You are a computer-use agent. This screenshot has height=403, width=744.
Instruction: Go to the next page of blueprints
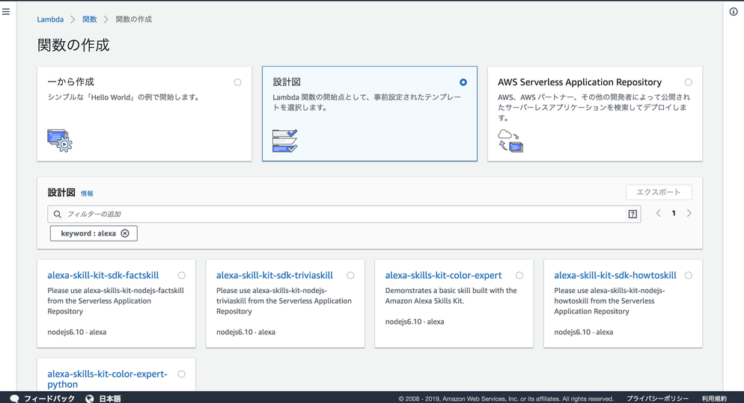[x=689, y=213]
